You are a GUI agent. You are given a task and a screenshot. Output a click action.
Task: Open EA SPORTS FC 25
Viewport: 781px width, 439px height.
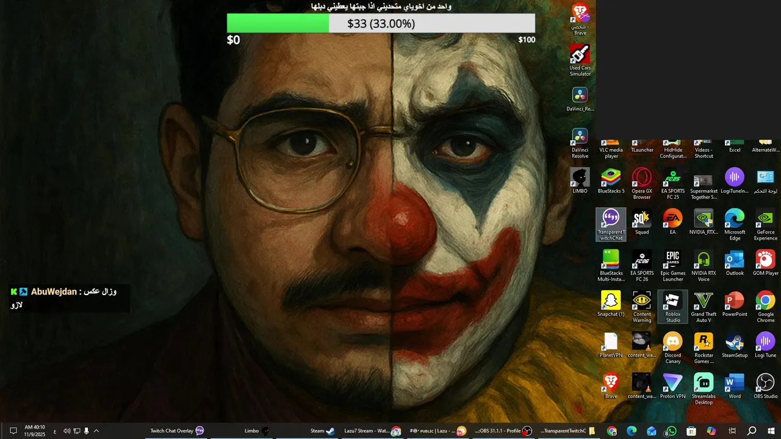tap(673, 184)
